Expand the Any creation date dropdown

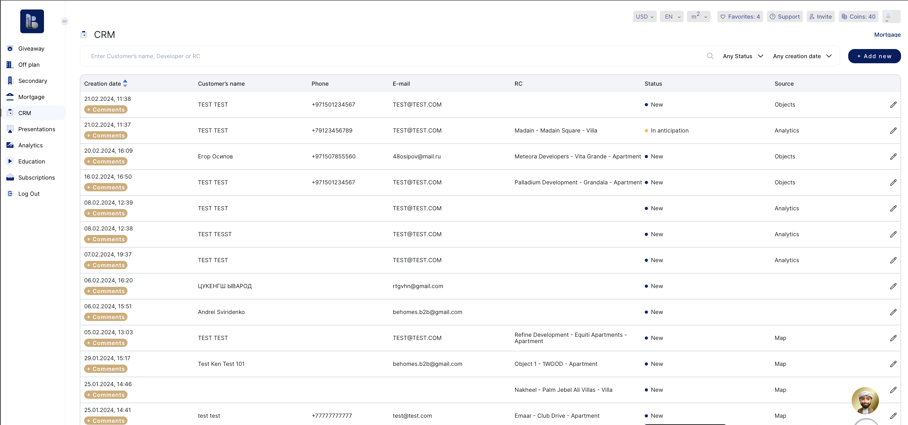pyautogui.click(x=802, y=56)
